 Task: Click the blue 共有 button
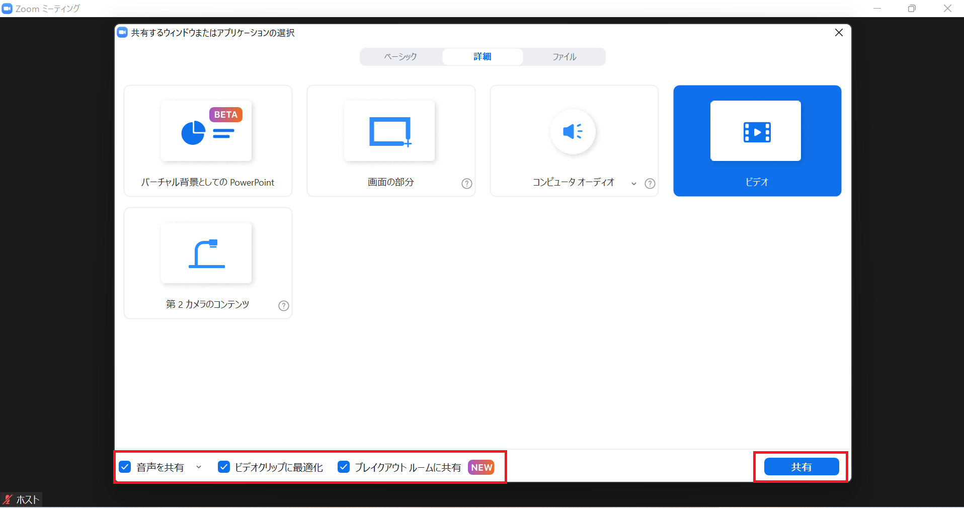(801, 467)
